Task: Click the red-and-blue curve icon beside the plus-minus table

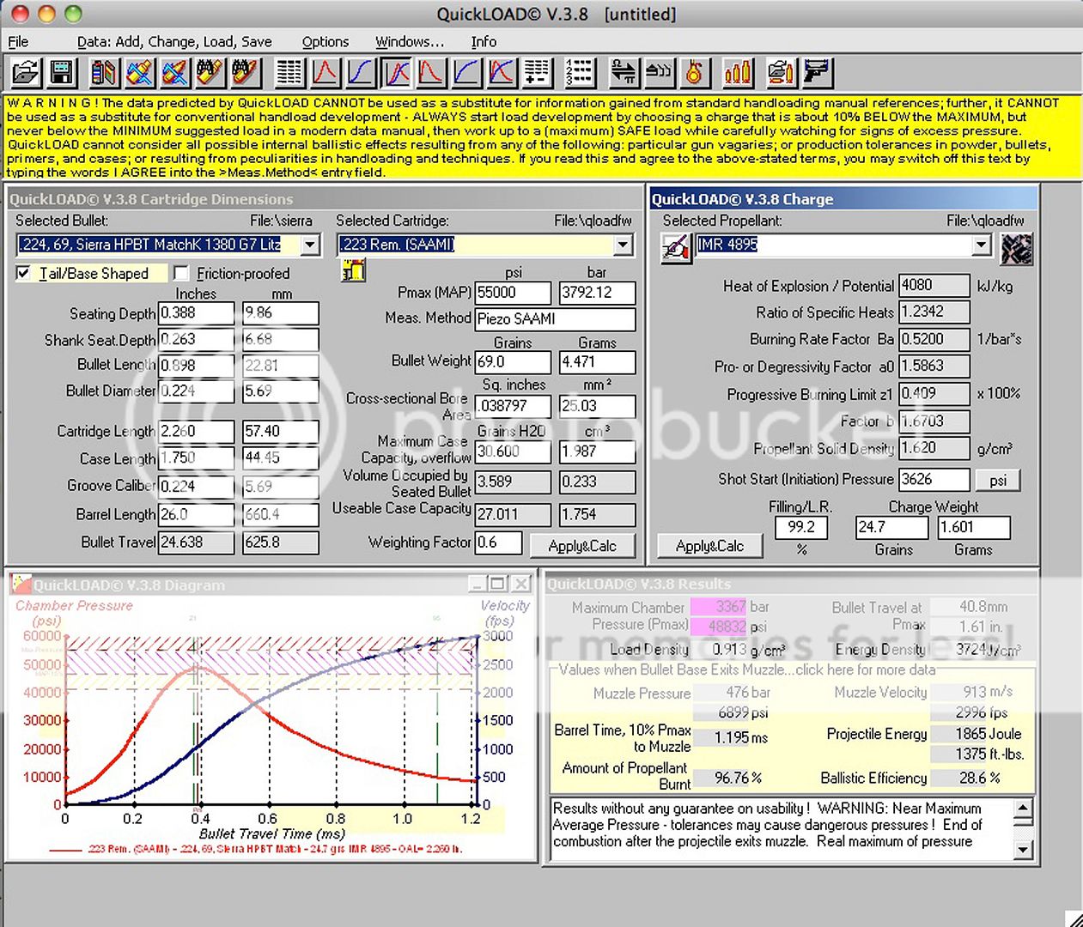Action: (x=502, y=72)
